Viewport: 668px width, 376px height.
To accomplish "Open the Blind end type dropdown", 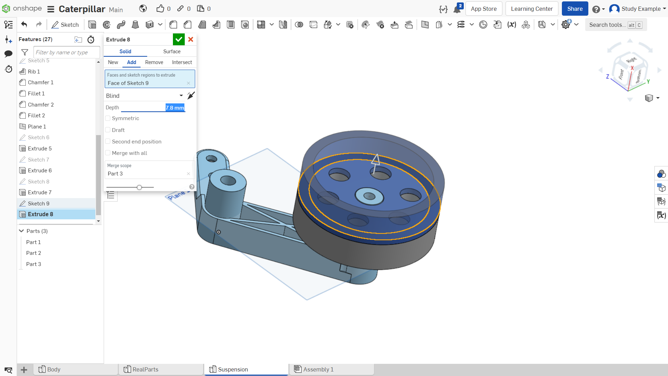I will (x=145, y=96).
